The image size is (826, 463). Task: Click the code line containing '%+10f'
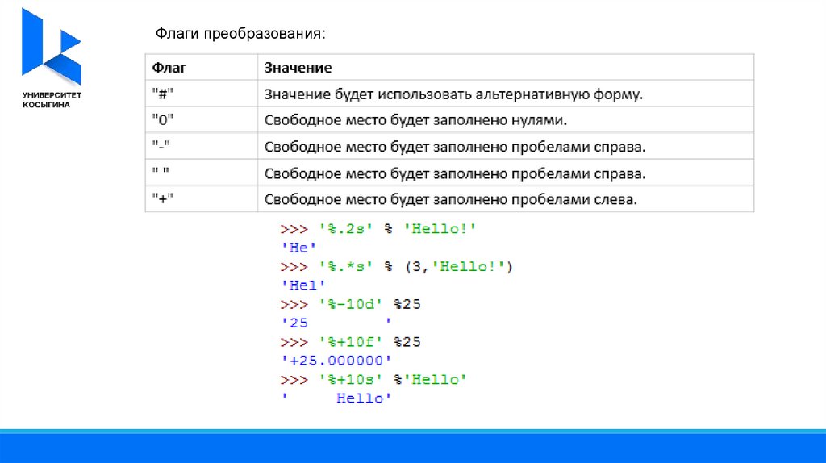351,342
